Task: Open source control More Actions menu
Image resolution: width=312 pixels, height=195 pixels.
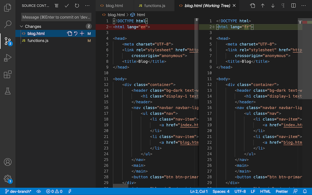Action: tap(87, 6)
